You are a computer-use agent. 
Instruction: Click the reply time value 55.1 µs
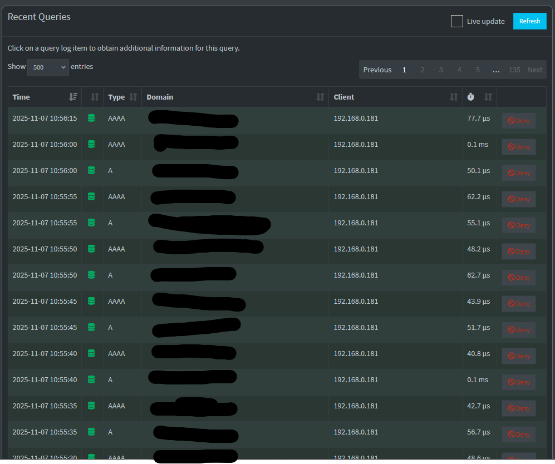pos(479,223)
